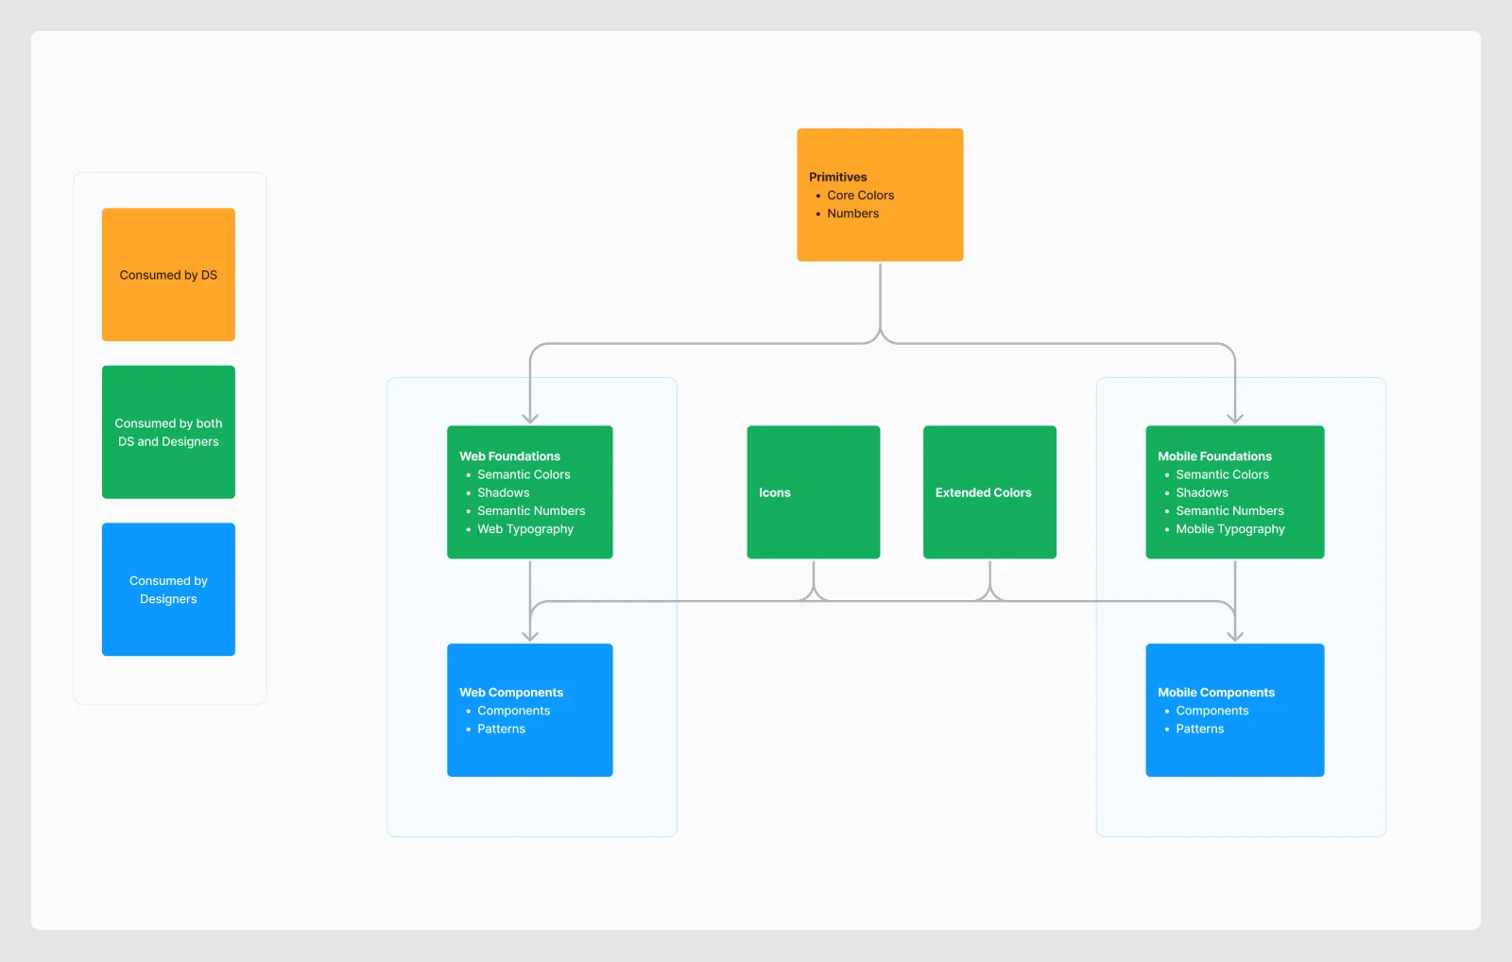Click 'Semantic Colors' in Mobile Foundations

[x=1222, y=474]
